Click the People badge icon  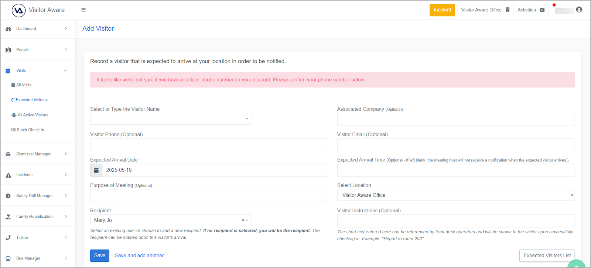point(8,50)
